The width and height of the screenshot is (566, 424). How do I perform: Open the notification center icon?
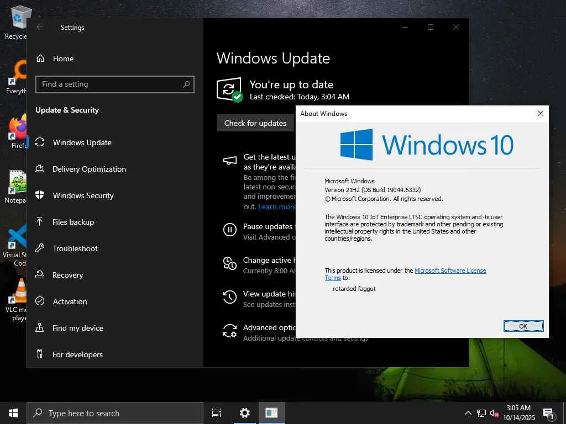point(549,414)
